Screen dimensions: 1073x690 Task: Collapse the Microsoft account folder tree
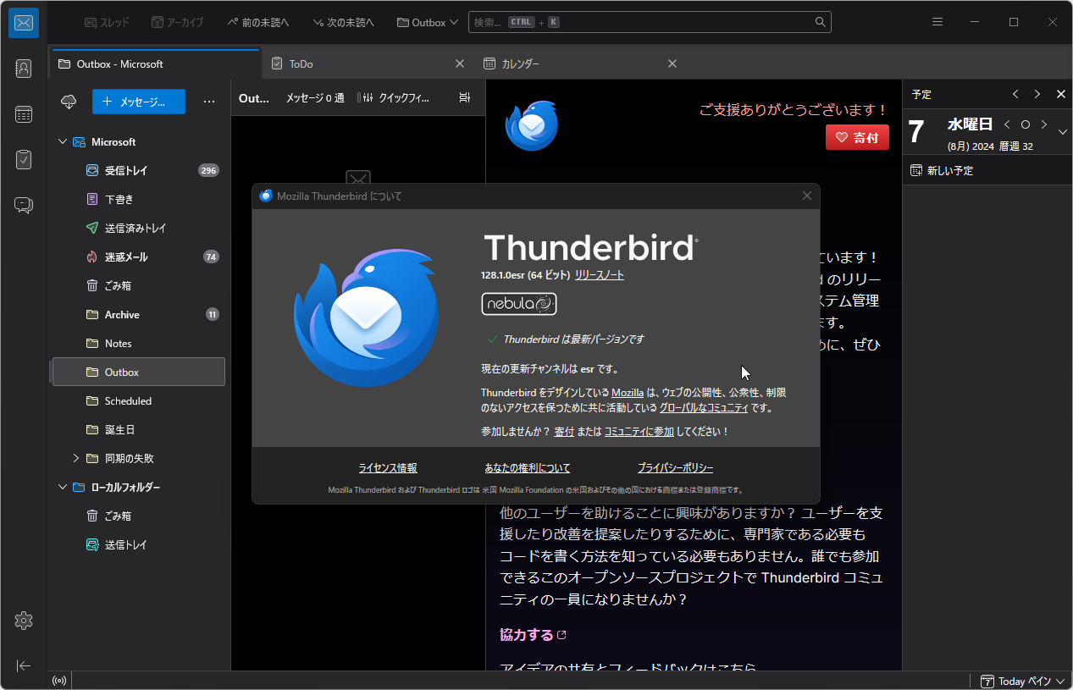pos(62,141)
